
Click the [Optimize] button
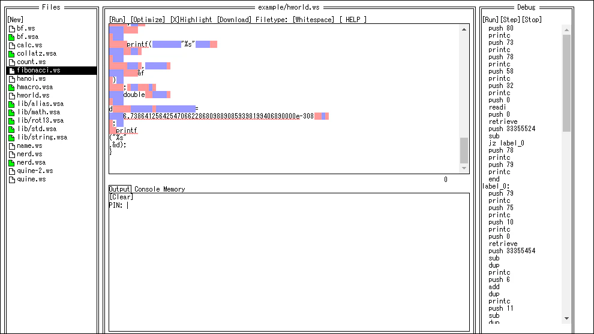pos(148,20)
